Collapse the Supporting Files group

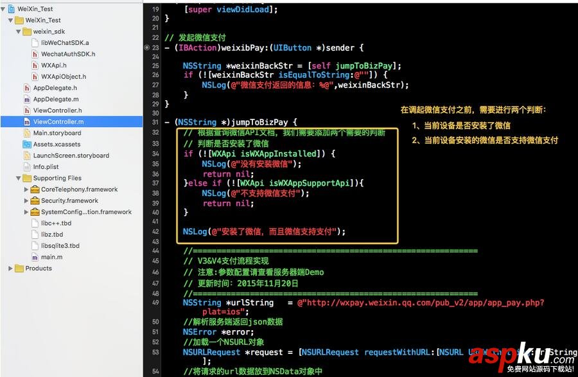coord(17,178)
